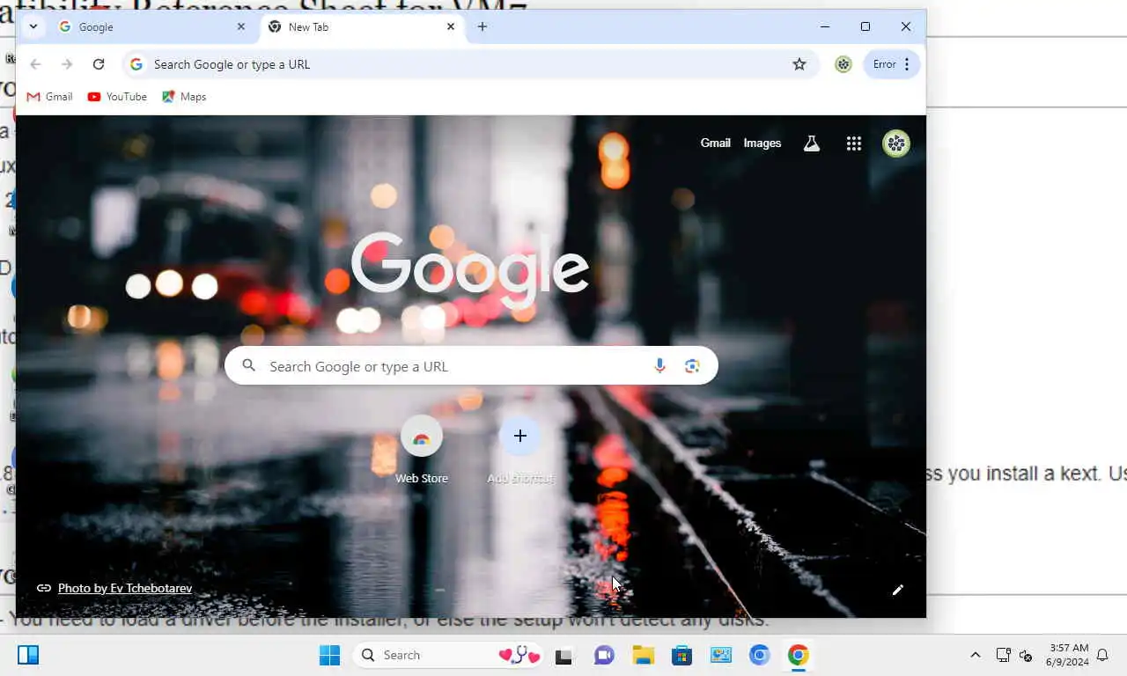Show hidden system tray icons
This screenshot has height=676, width=1127.
coord(975,655)
